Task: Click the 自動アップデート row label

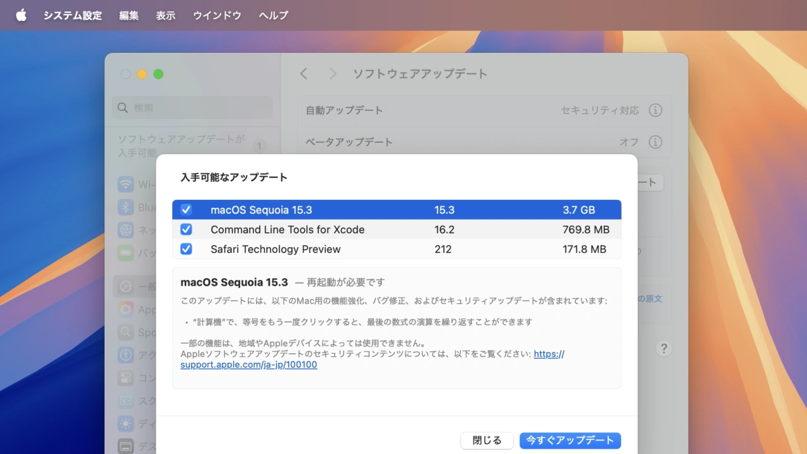Action: pos(344,110)
